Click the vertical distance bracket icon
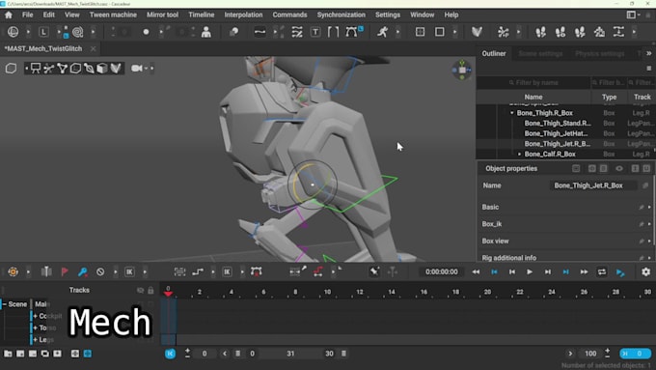The image size is (656, 370). 618,32
